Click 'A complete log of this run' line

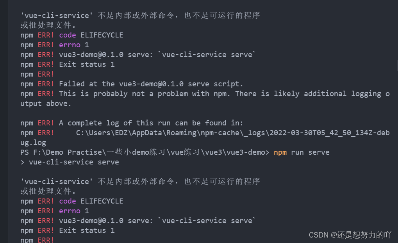(151, 123)
